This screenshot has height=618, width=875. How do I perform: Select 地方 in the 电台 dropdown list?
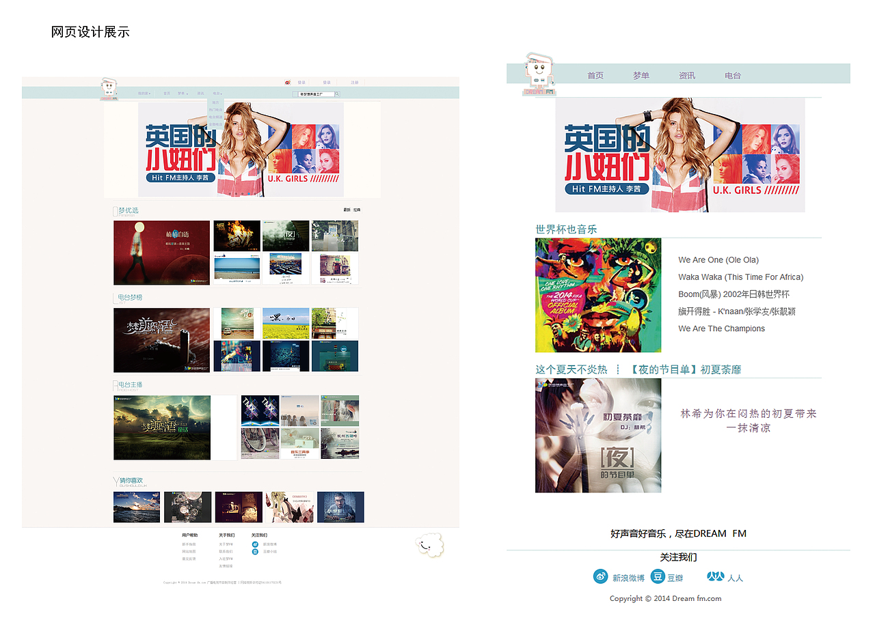pos(215,102)
